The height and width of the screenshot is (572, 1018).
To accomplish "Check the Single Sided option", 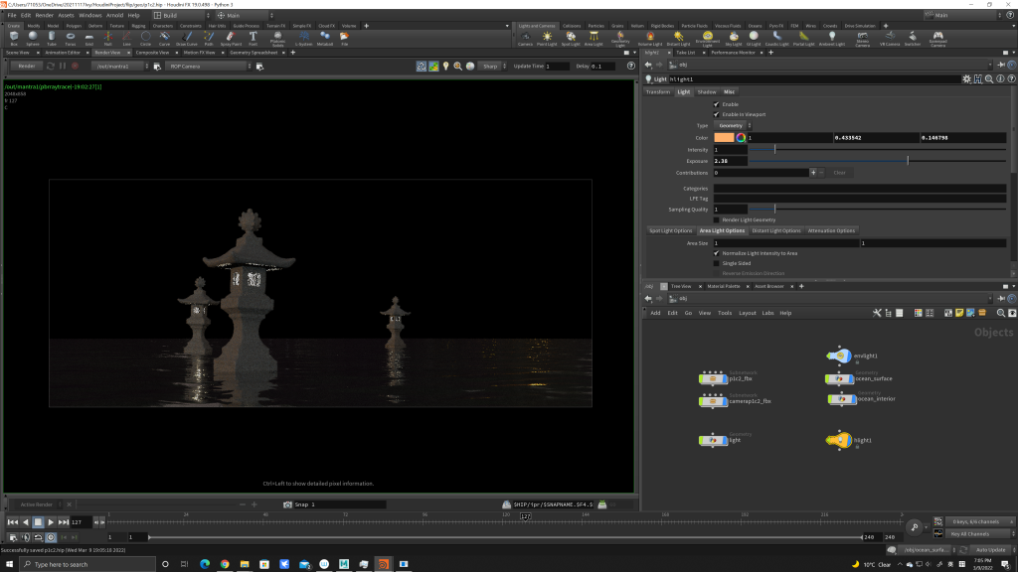I will pyautogui.click(x=716, y=263).
